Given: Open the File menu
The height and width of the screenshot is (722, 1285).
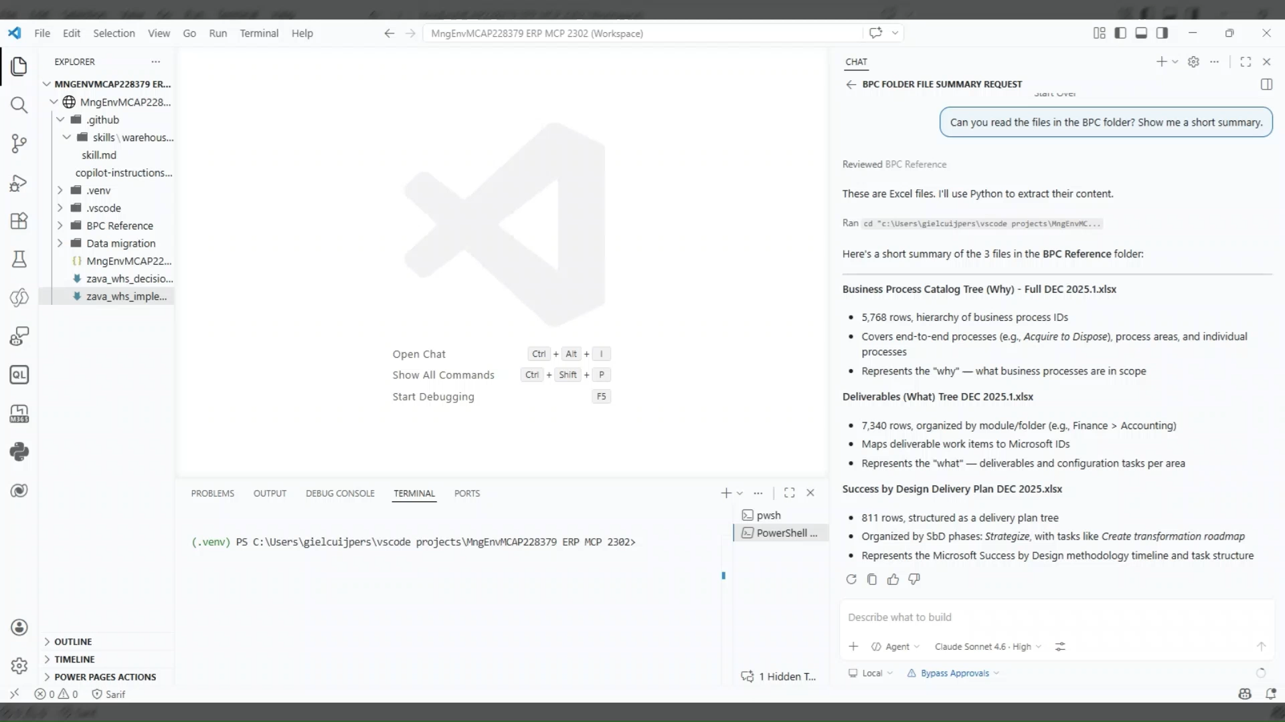Looking at the screenshot, I should [42, 33].
